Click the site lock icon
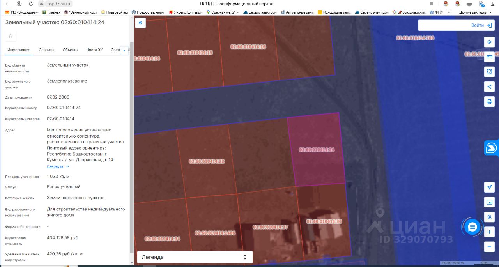Image resolution: width=499 pixels, height=267 pixels. 42,4
